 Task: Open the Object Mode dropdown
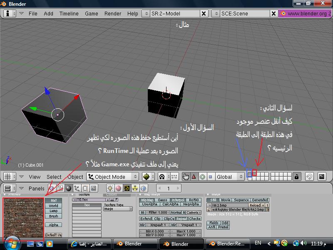[112, 177]
